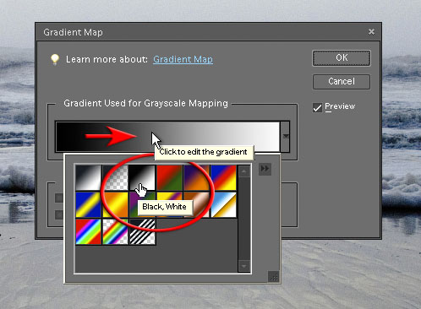Open the Gradient Map help link
421x309 pixels.
(183, 59)
